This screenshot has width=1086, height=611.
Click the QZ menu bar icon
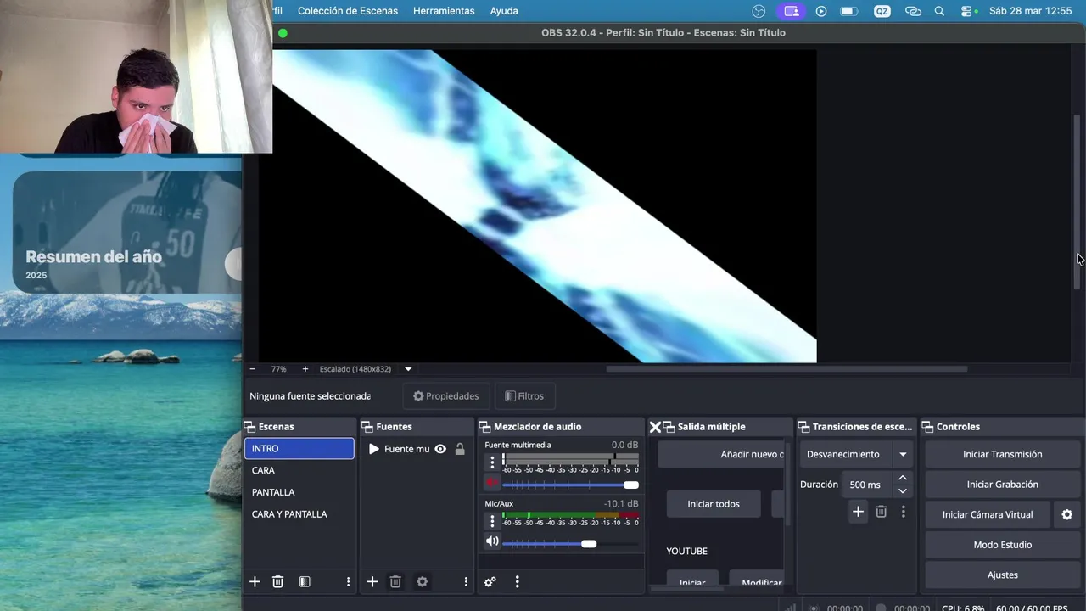[882, 11]
